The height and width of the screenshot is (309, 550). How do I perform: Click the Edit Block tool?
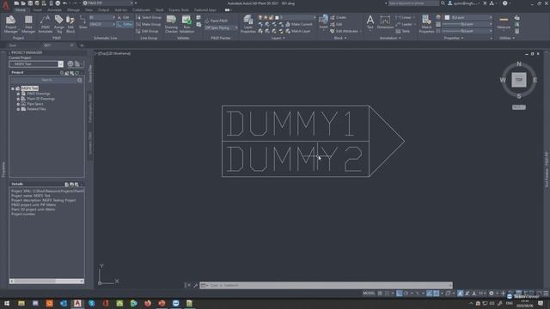(70, 24)
